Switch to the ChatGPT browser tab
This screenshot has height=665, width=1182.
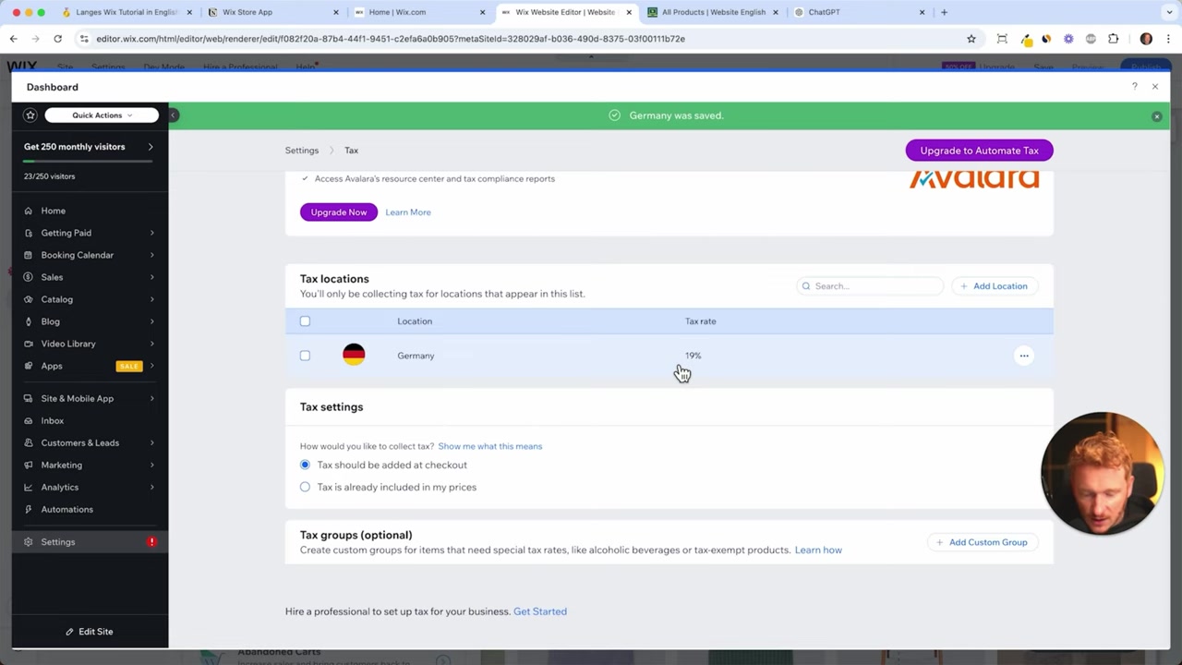click(860, 12)
